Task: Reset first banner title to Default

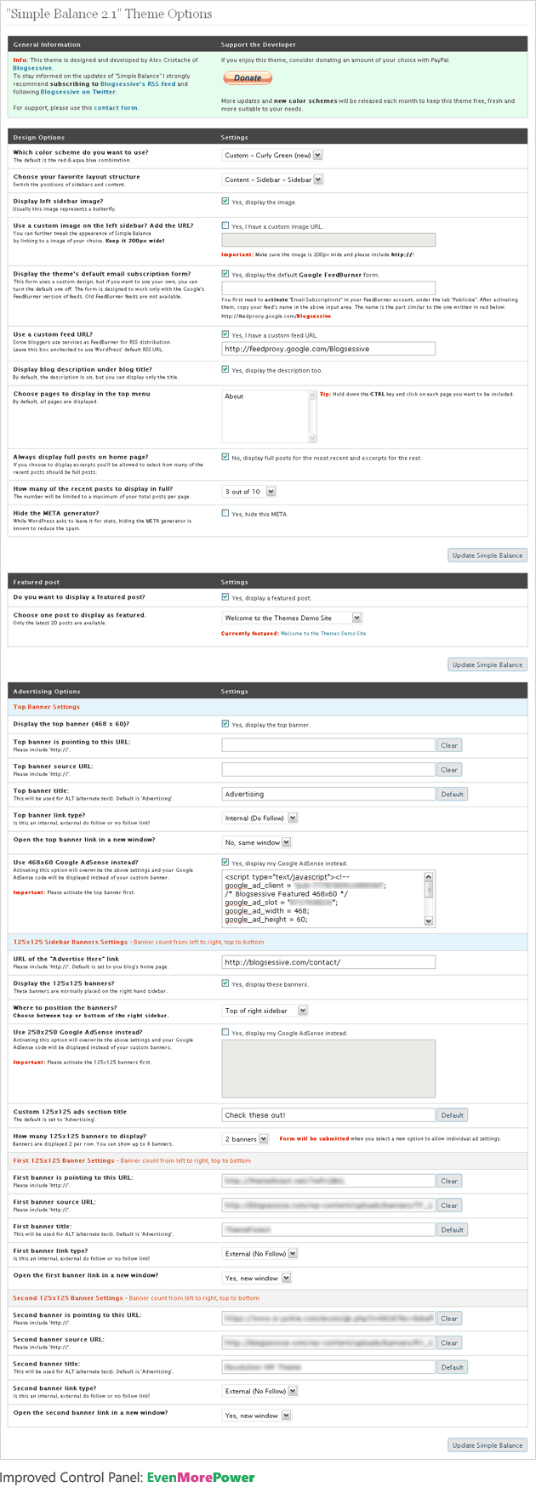Action: pos(452,1229)
